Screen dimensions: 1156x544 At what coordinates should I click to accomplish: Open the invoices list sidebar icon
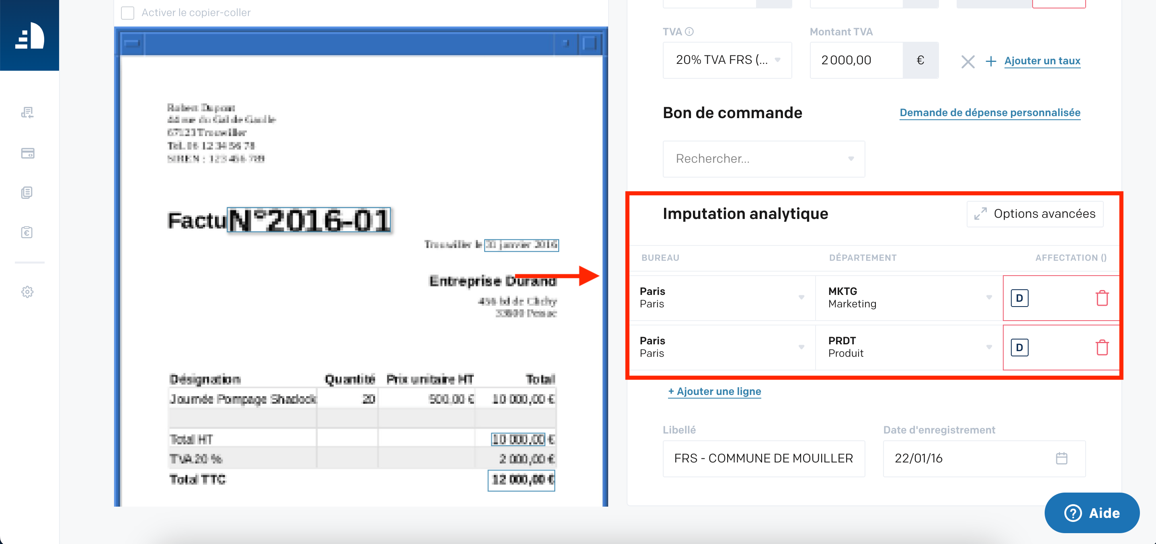click(27, 112)
